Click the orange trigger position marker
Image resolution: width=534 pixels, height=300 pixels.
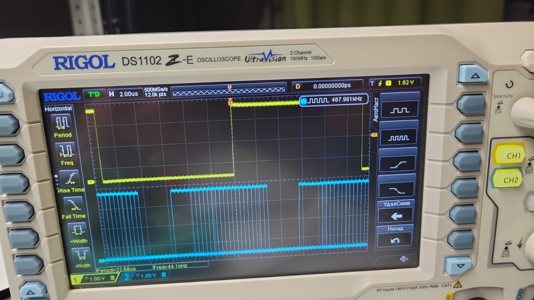pos(230,102)
